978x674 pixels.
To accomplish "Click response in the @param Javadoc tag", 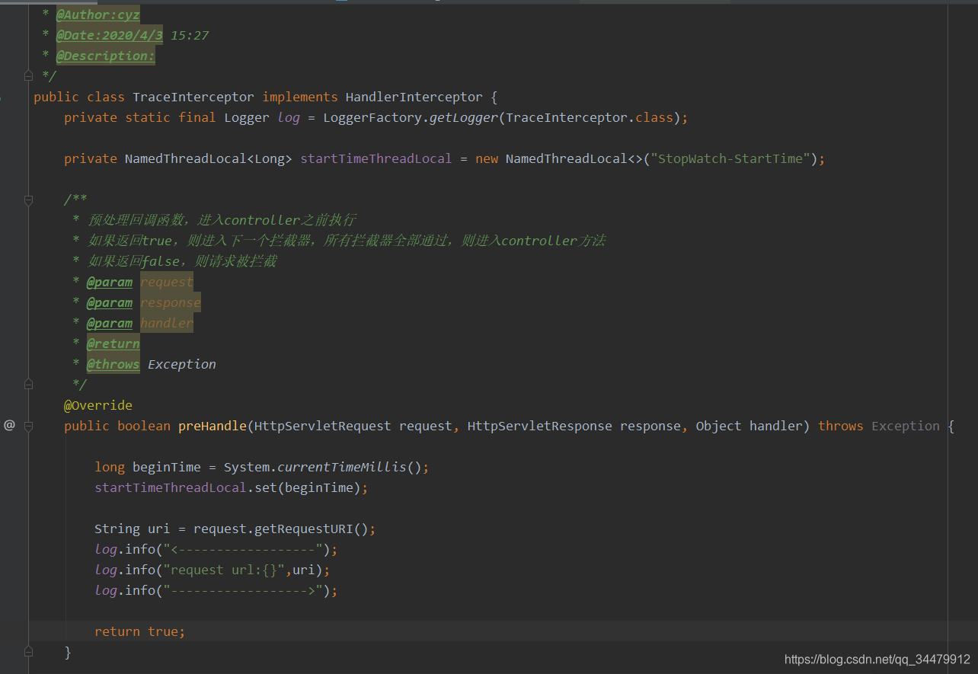I will click(171, 302).
